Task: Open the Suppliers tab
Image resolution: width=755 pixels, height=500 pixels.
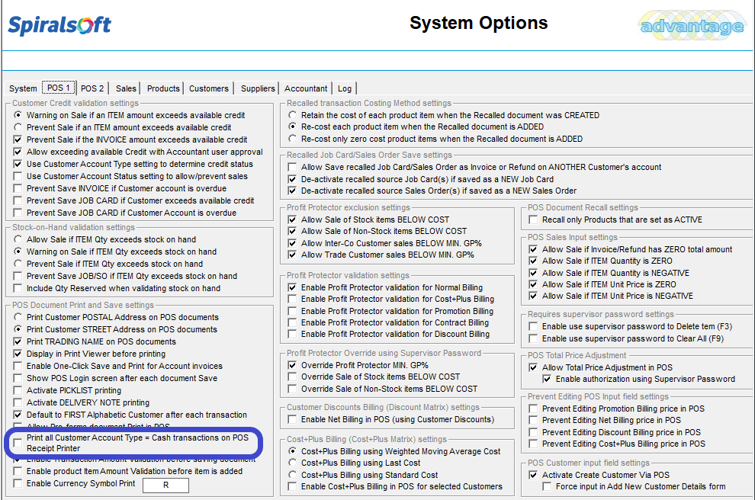Action: 258,88
